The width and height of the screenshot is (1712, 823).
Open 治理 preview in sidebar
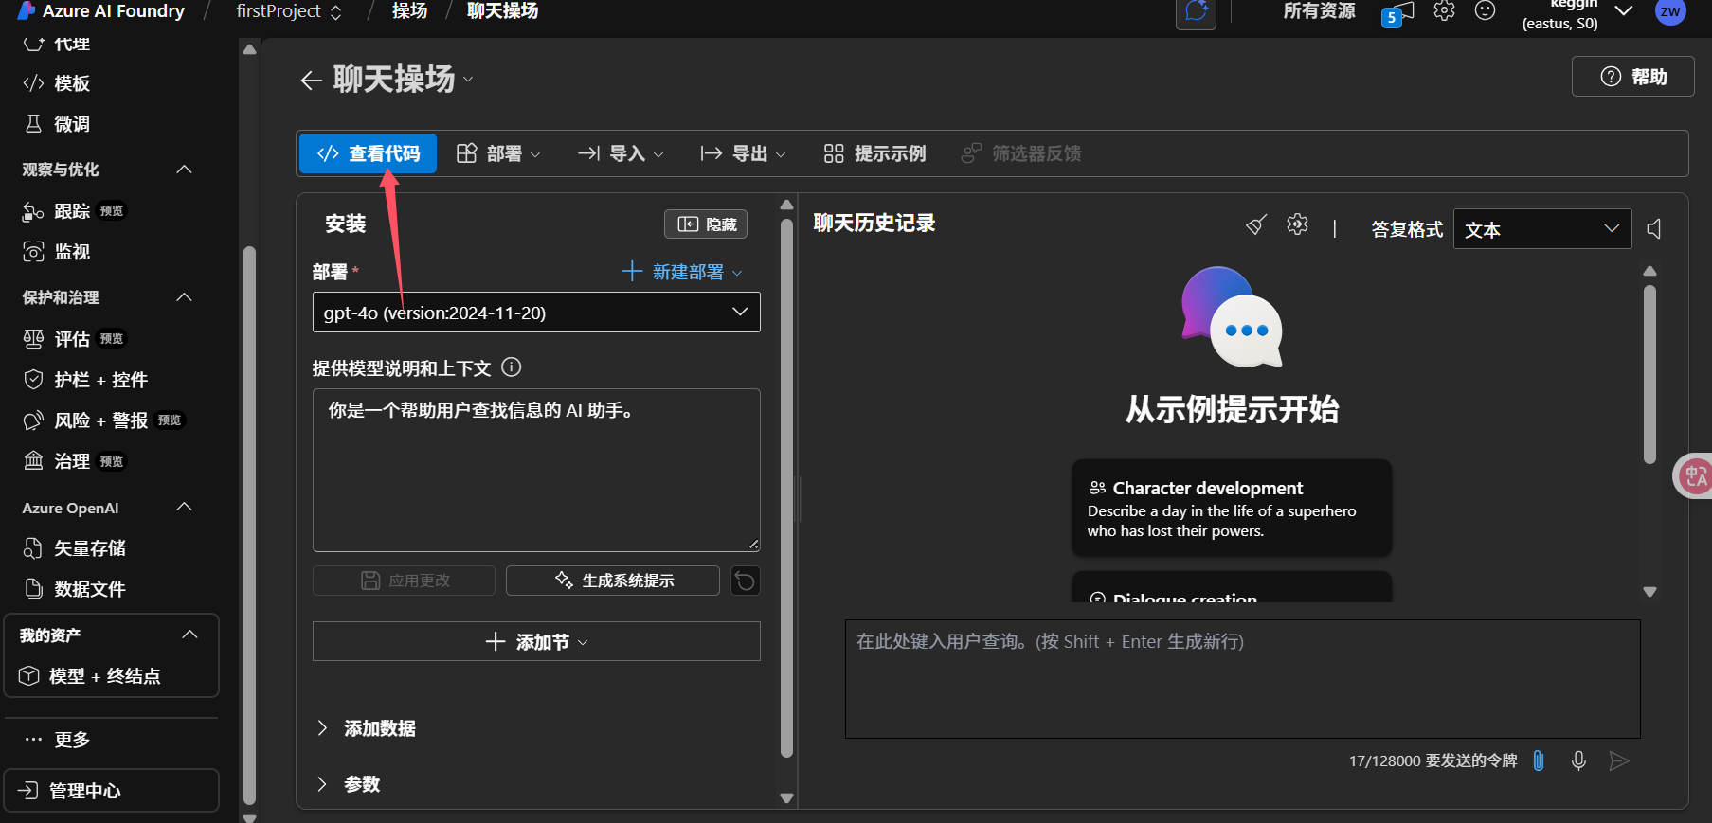click(x=74, y=461)
